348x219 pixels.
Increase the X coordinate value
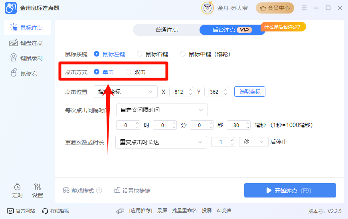click(x=190, y=90)
